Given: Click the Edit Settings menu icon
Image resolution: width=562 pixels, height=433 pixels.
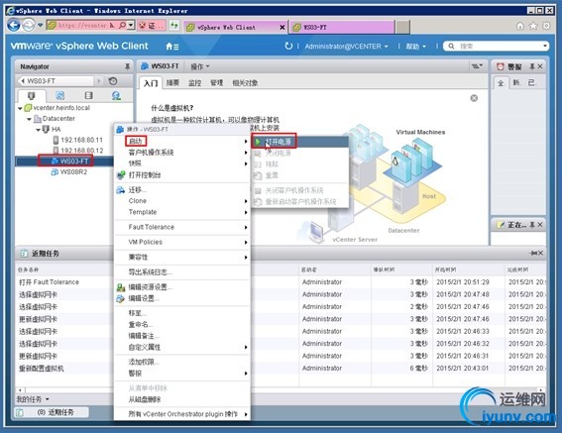Looking at the screenshot, I should (x=121, y=298).
